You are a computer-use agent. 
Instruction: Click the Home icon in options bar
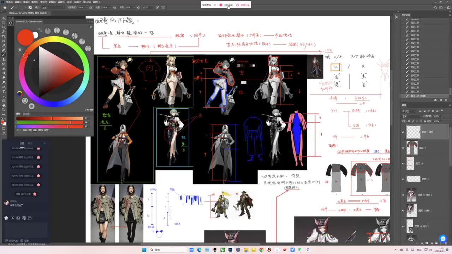click(x=5, y=7)
